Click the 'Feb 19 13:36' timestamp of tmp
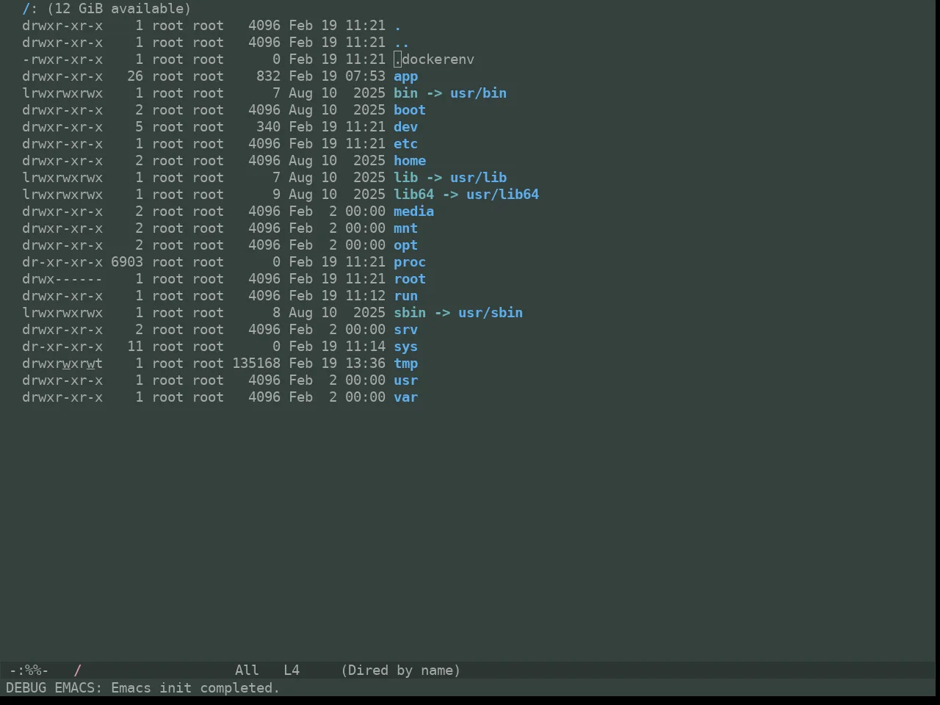940x705 pixels. [337, 364]
